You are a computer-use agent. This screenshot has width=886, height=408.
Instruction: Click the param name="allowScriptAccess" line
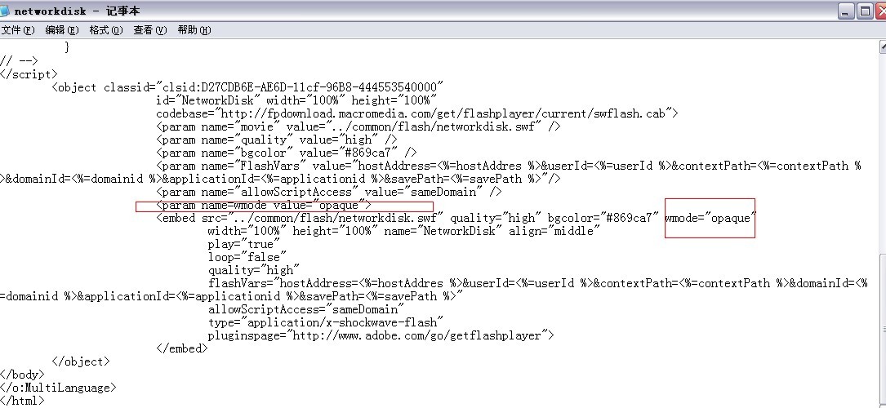(x=329, y=191)
